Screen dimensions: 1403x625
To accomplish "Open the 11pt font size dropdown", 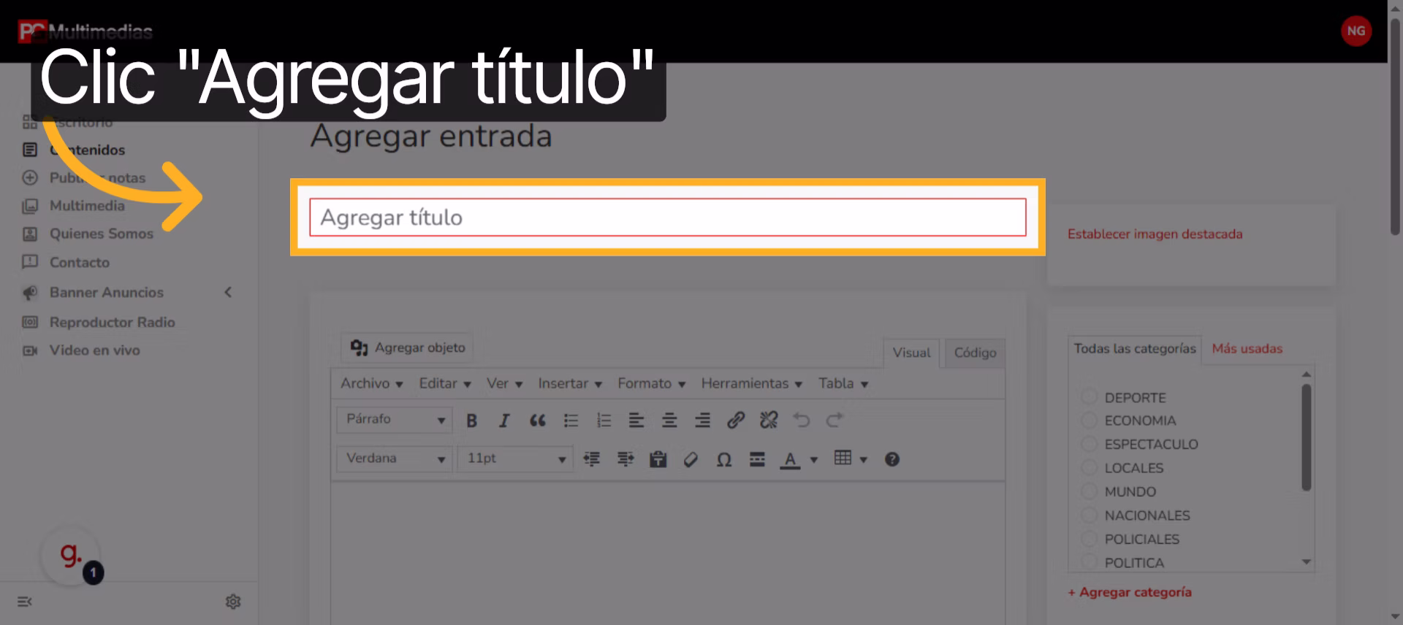I will click(x=515, y=459).
